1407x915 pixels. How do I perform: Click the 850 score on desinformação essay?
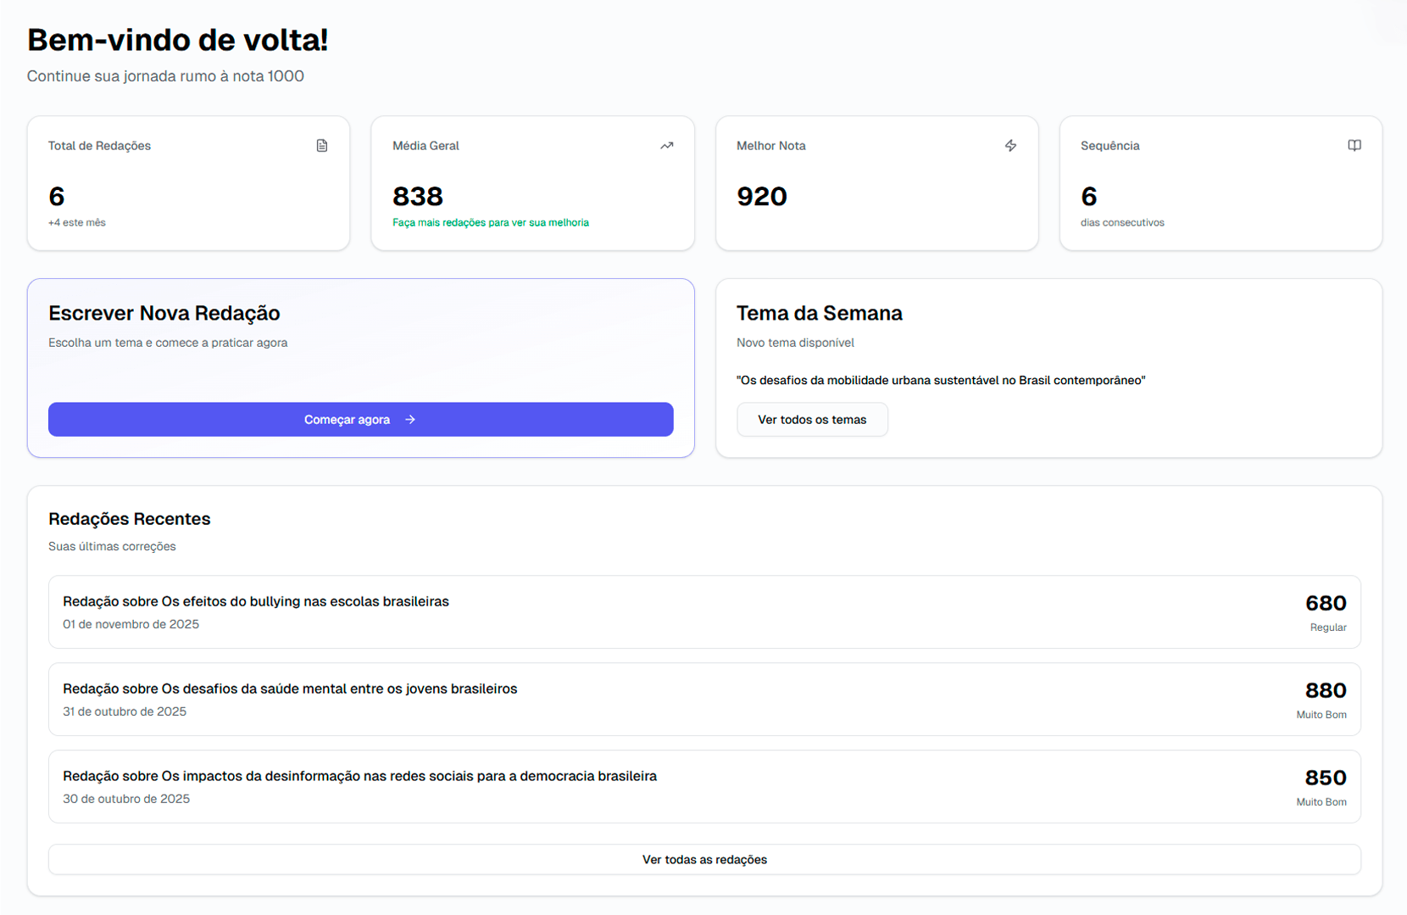coord(1326,778)
